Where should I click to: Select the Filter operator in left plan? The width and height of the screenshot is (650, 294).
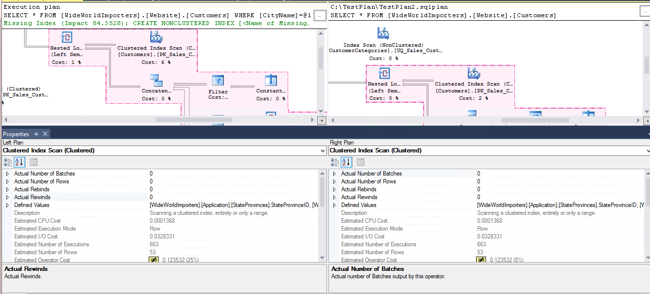tap(218, 81)
